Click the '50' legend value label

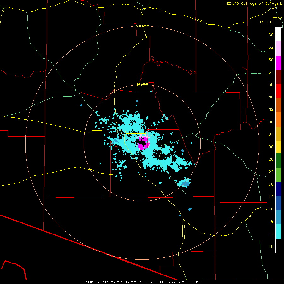point(271,84)
